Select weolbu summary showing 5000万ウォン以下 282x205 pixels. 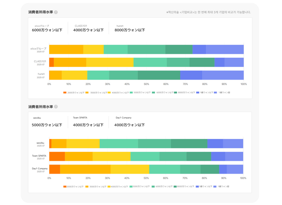(47, 122)
